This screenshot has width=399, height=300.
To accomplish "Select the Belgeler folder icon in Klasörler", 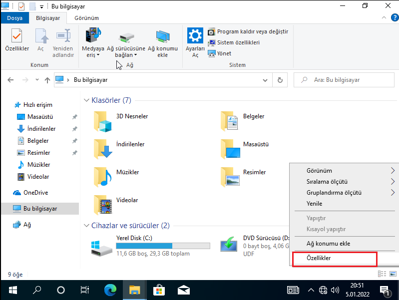I will 229,121.
